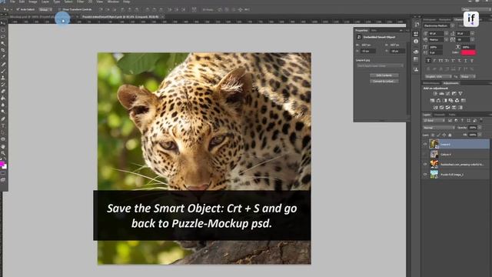492x277 pixels.
Task: Select the Zoom tool in toolbox
Action: pos(3,153)
